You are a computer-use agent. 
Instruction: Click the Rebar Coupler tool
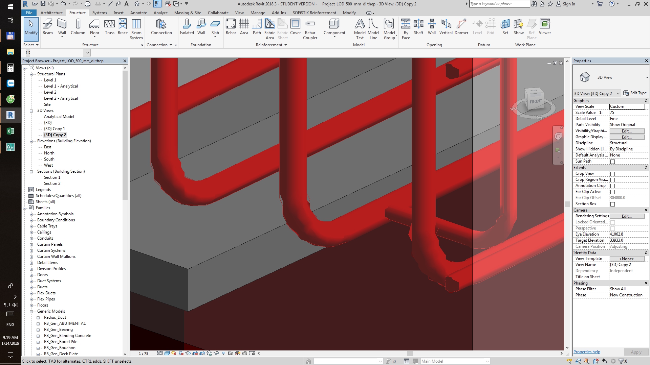click(310, 29)
